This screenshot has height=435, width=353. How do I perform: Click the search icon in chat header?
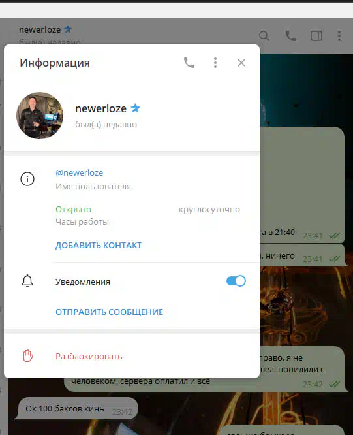click(264, 36)
